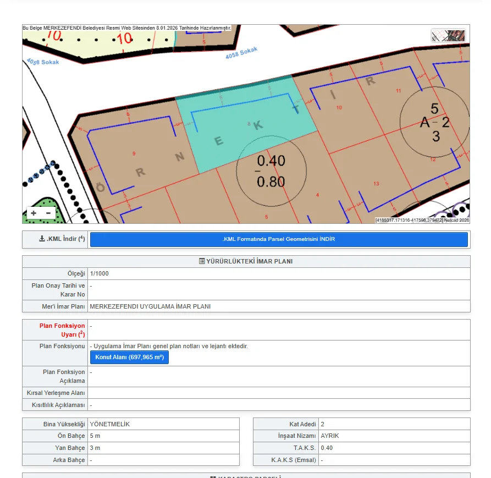Click the A-2 building code circle

tap(434, 122)
